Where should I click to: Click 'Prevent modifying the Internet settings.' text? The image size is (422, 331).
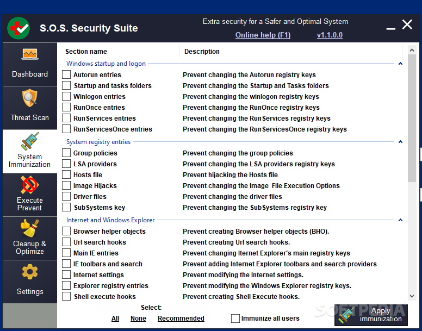point(243,275)
